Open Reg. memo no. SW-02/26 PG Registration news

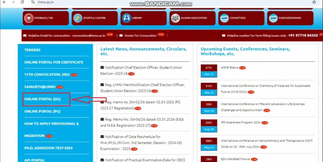(140, 105)
